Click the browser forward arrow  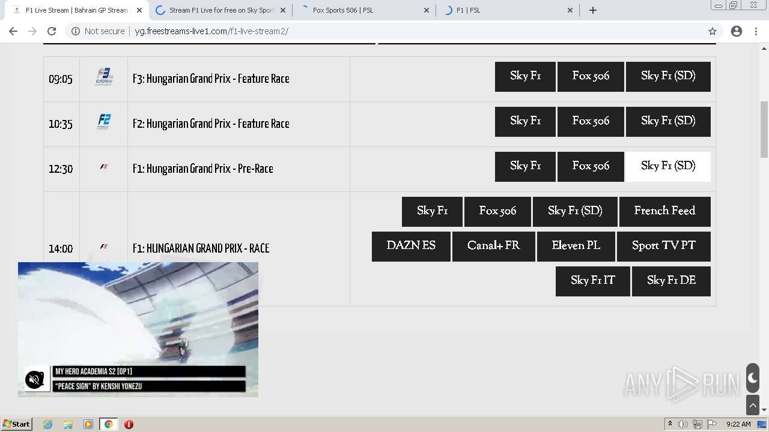click(x=32, y=31)
